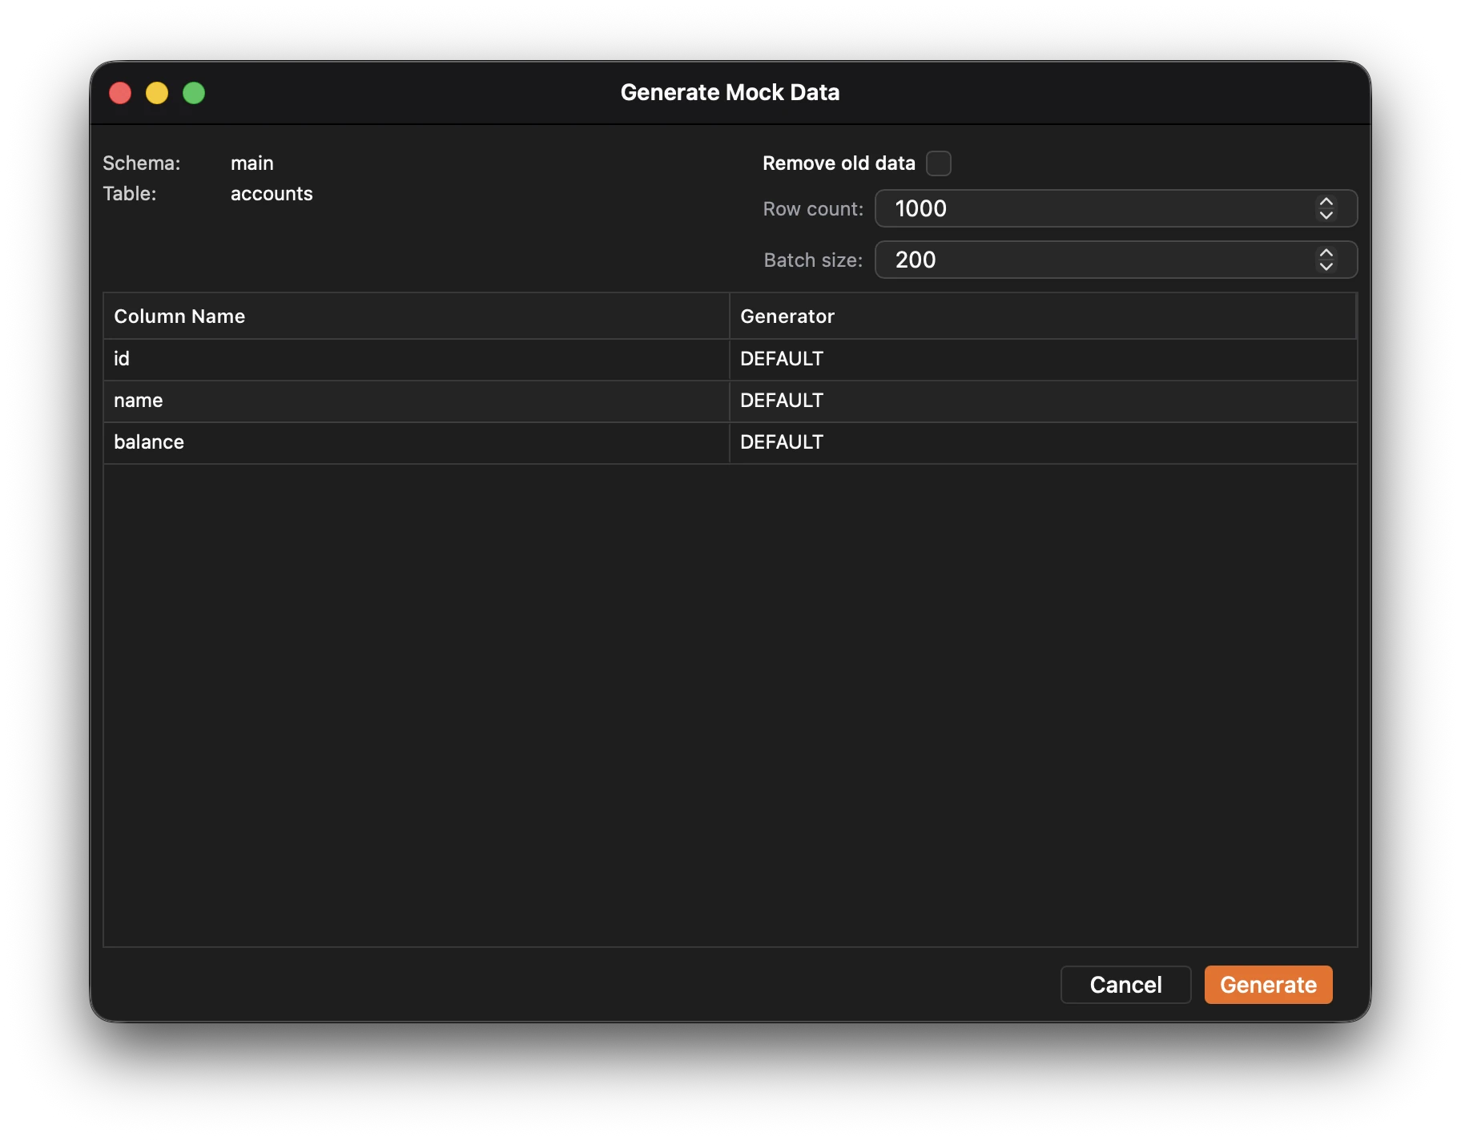Click the Column Name header
The width and height of the screenshot is (1461, 1141).
coord(179,316)
